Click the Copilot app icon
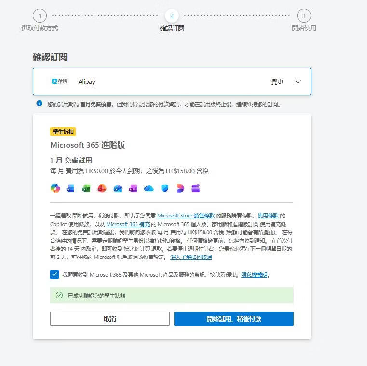 (x=55, y=189)
